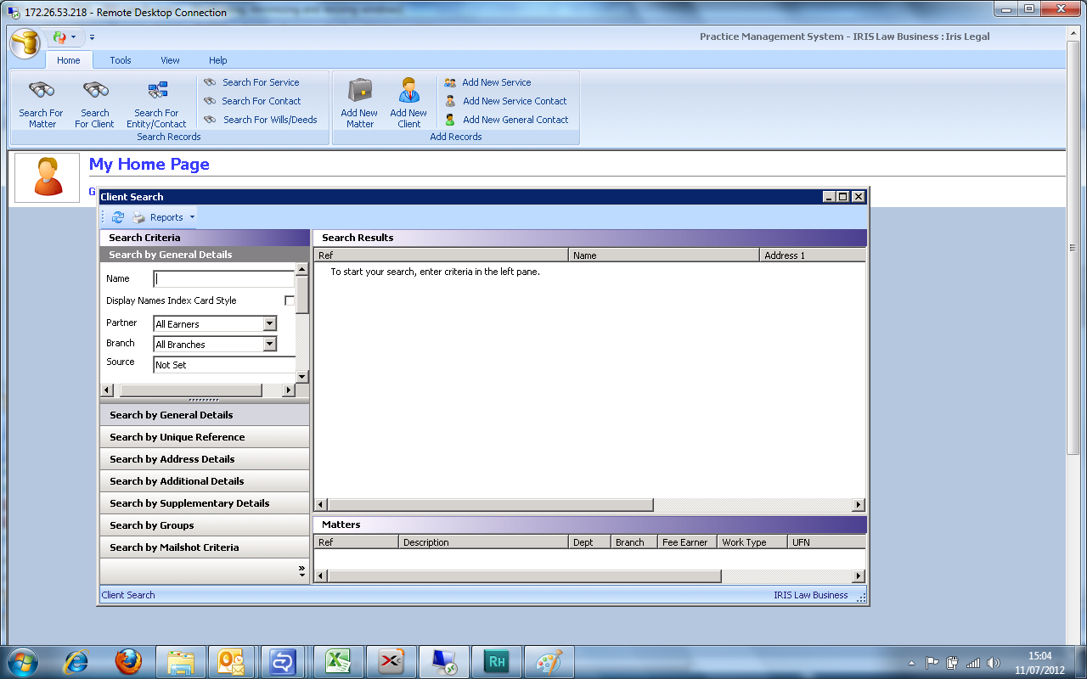This screenshot has height=679, width=1087.
Task: Select Search by Additional Details section
Action: (205, 481)
